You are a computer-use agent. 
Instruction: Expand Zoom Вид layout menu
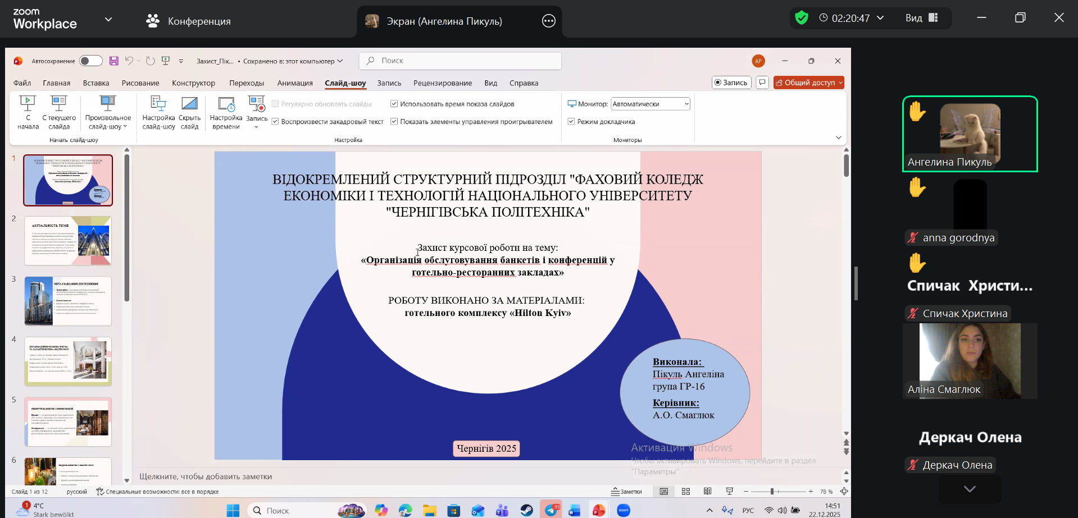tap(921, 18)
